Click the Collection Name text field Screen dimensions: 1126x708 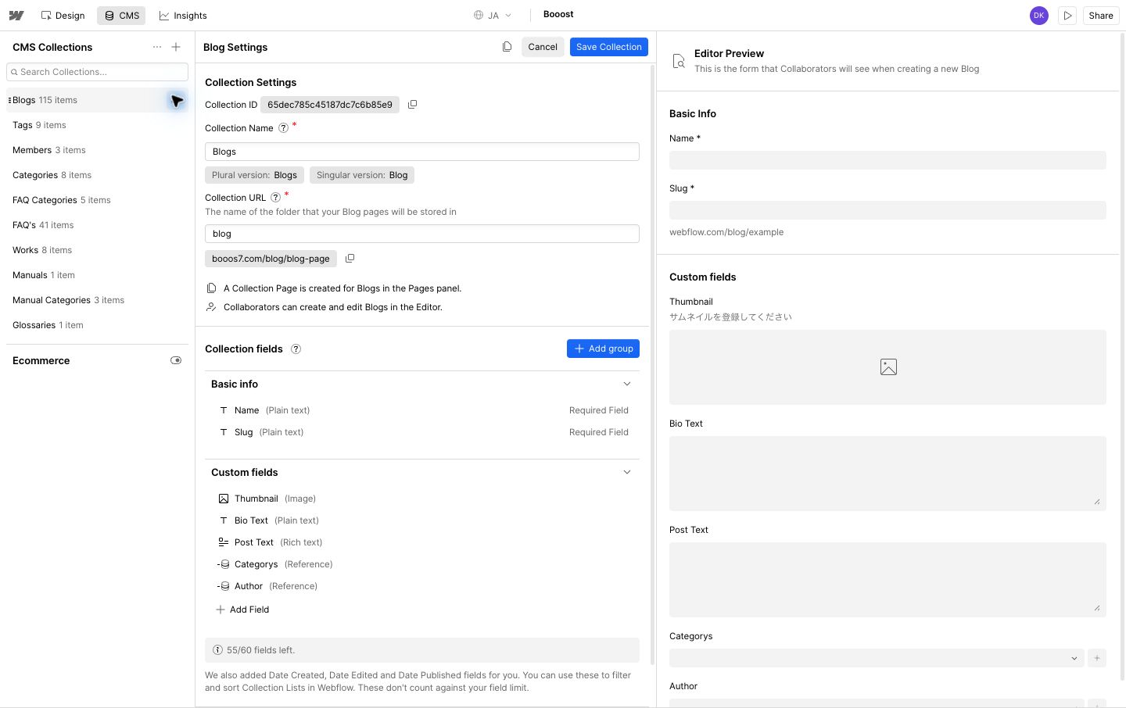click(422, 152)
